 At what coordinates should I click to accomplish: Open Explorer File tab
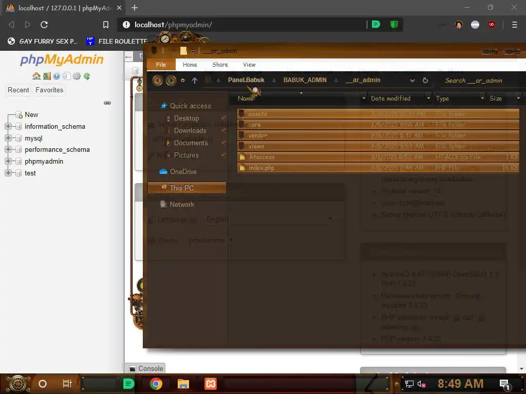coord(161,65)
